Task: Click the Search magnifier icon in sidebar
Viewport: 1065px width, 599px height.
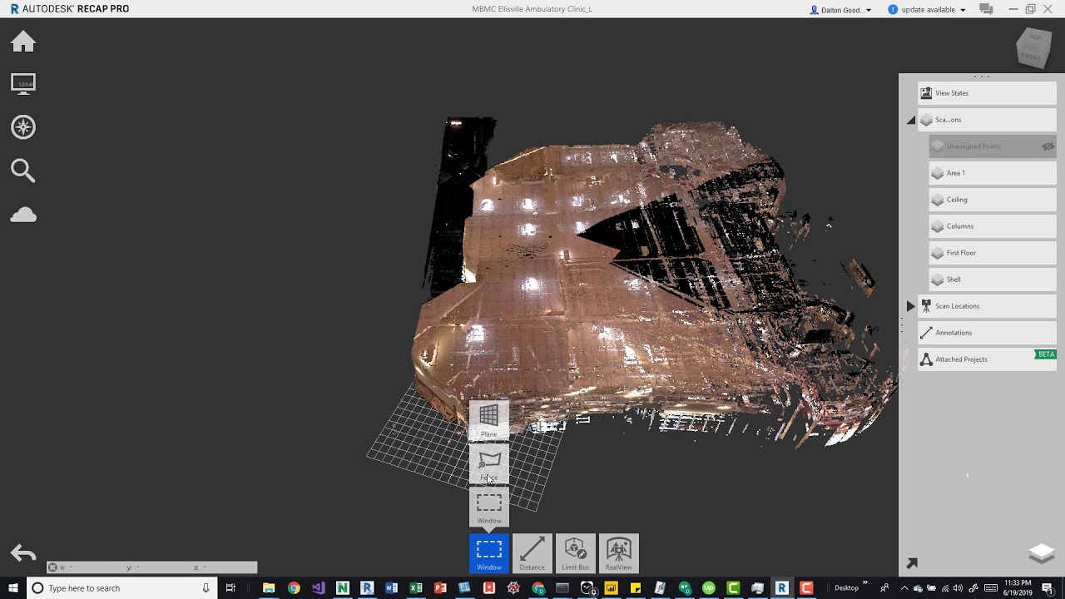Action: [23, 171]
